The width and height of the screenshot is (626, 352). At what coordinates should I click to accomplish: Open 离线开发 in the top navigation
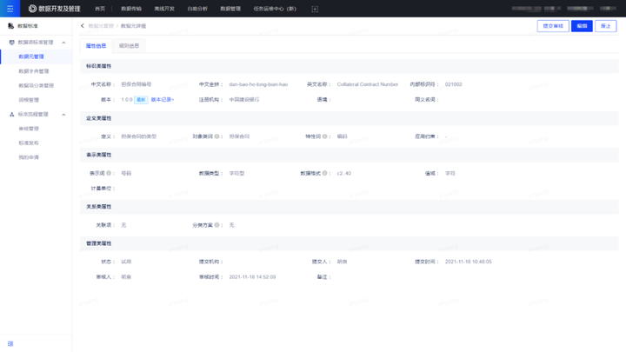(164, 9)
